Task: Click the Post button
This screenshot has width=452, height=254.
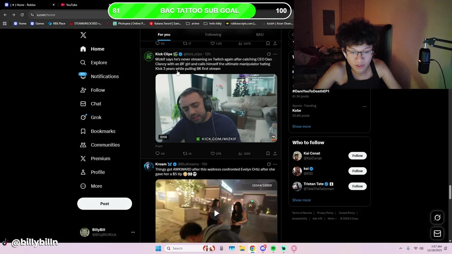Action: point(105,204)
